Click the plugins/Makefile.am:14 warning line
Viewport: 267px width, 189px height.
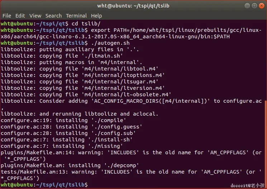[129, 152]
